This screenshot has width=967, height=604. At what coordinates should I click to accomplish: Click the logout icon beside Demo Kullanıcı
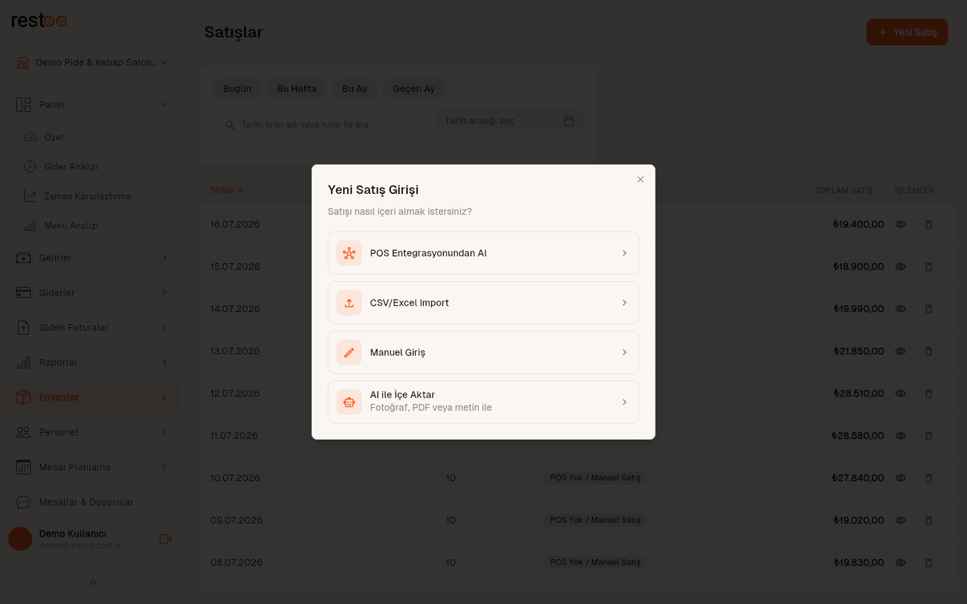coord(165,539)
